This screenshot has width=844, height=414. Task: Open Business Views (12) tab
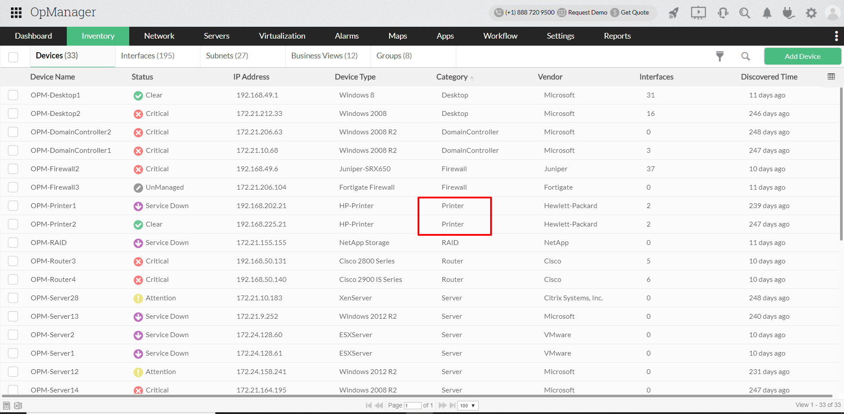click(324, 56)
